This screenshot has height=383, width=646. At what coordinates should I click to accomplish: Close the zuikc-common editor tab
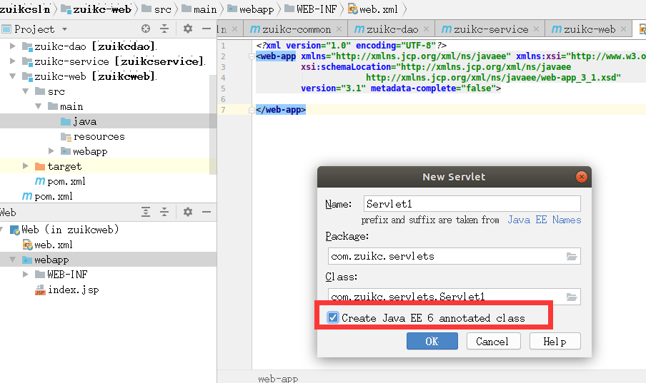pos(339,29)
